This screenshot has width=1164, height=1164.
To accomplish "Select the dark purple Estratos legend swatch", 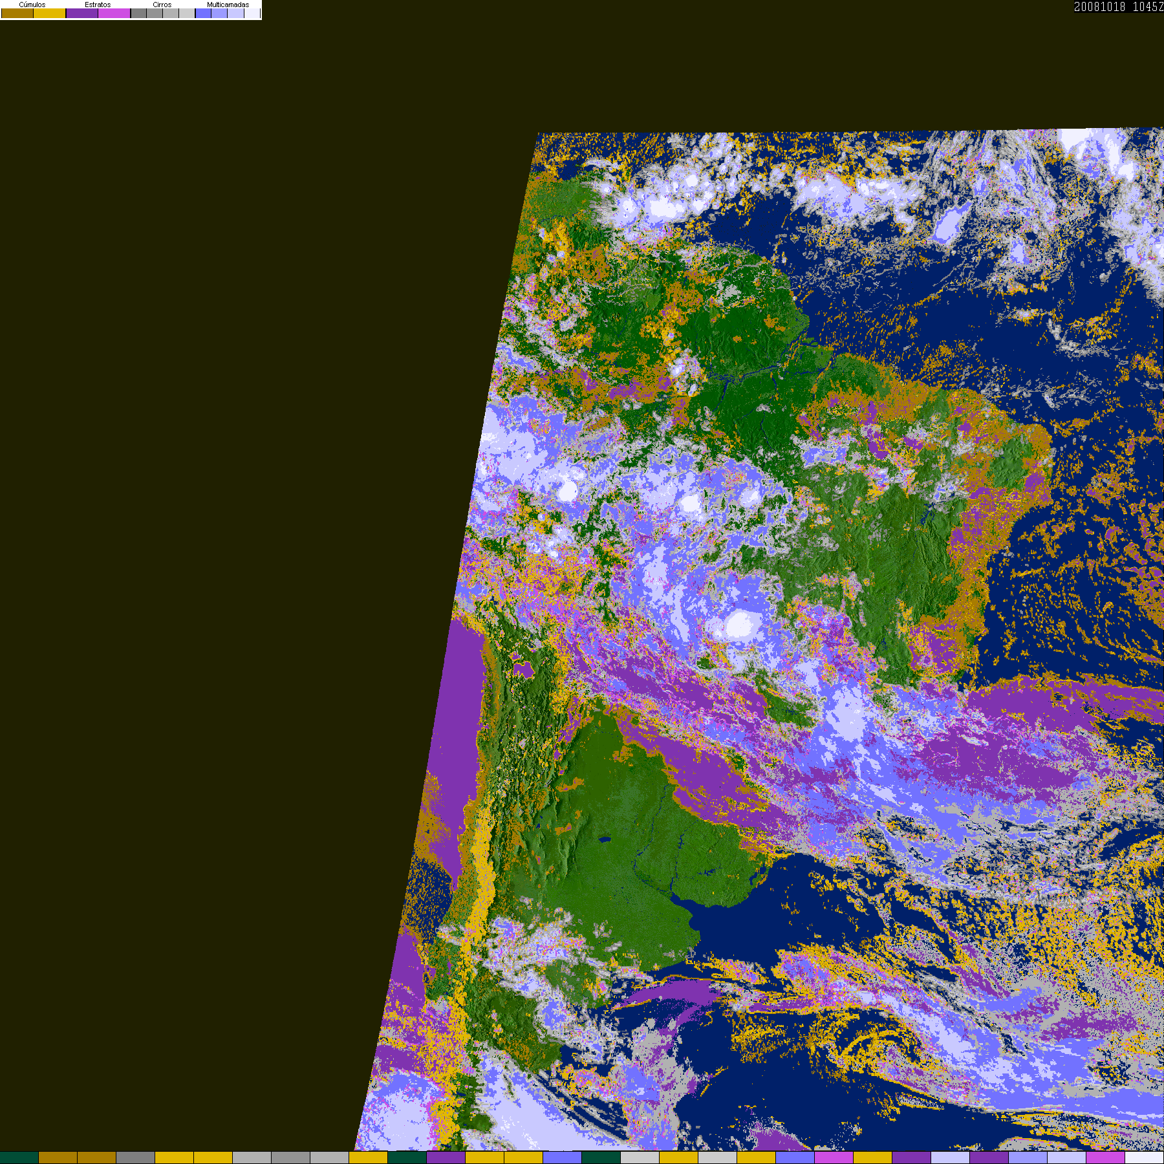I will click(x=82, y=13).
